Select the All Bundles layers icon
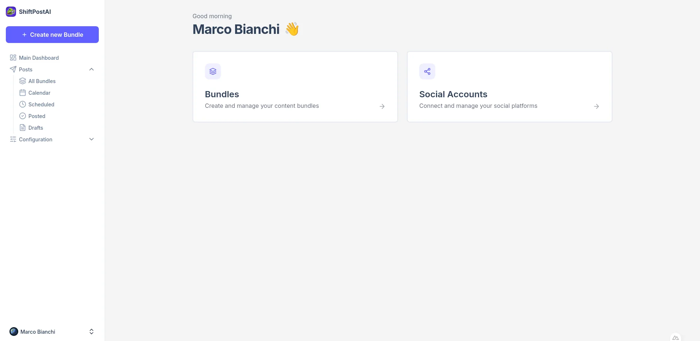Viewport: 700px width, 341px height. 22,81
